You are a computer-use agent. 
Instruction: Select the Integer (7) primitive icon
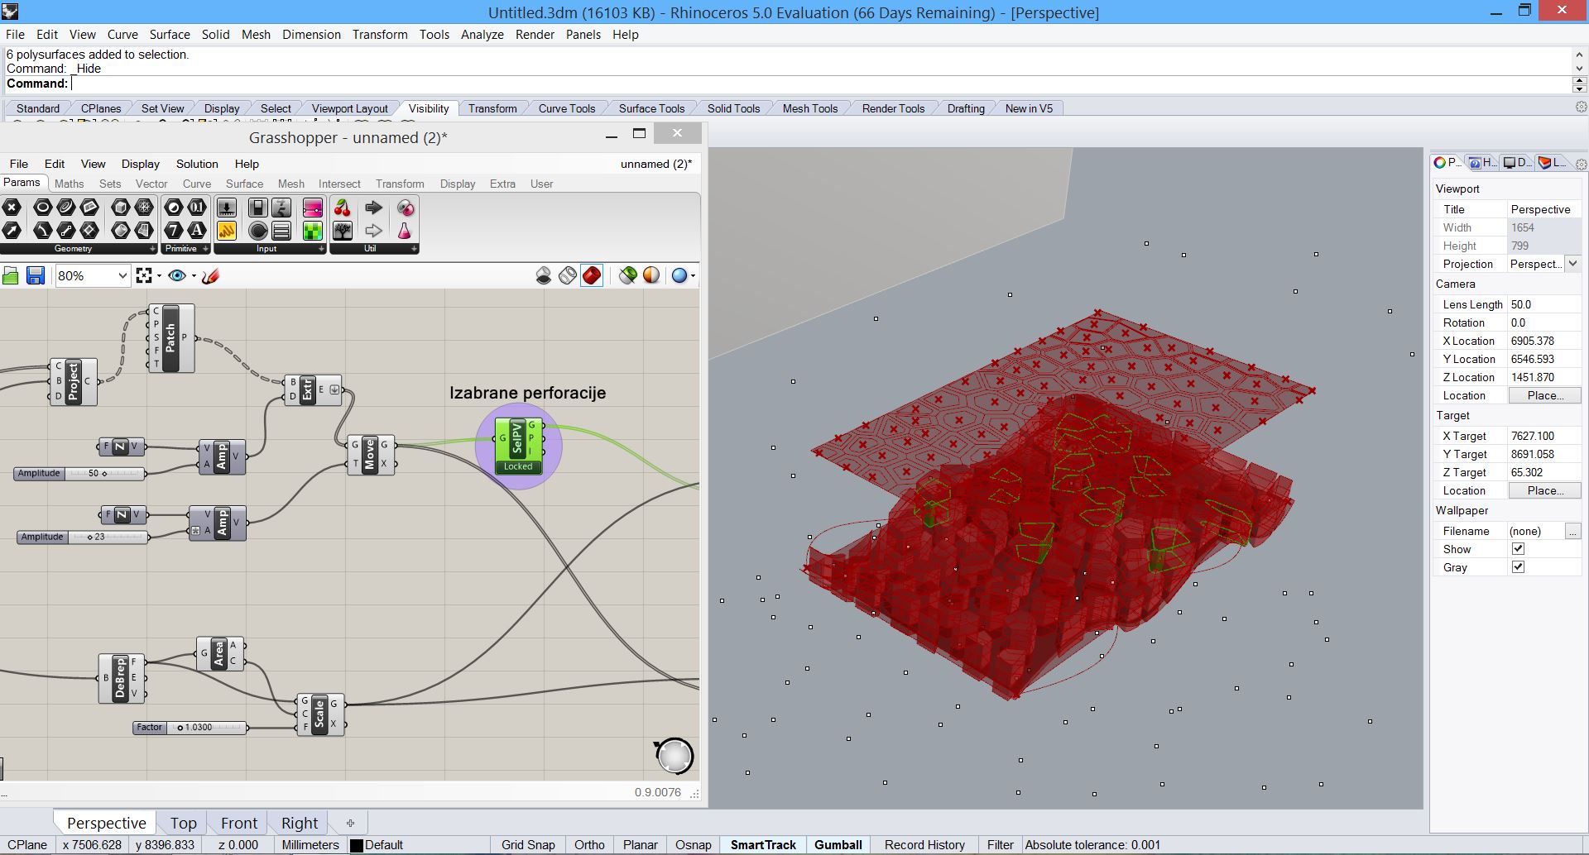tap(174, 230)
